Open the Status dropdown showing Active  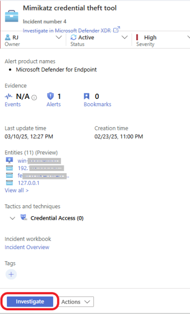point(99,41)
